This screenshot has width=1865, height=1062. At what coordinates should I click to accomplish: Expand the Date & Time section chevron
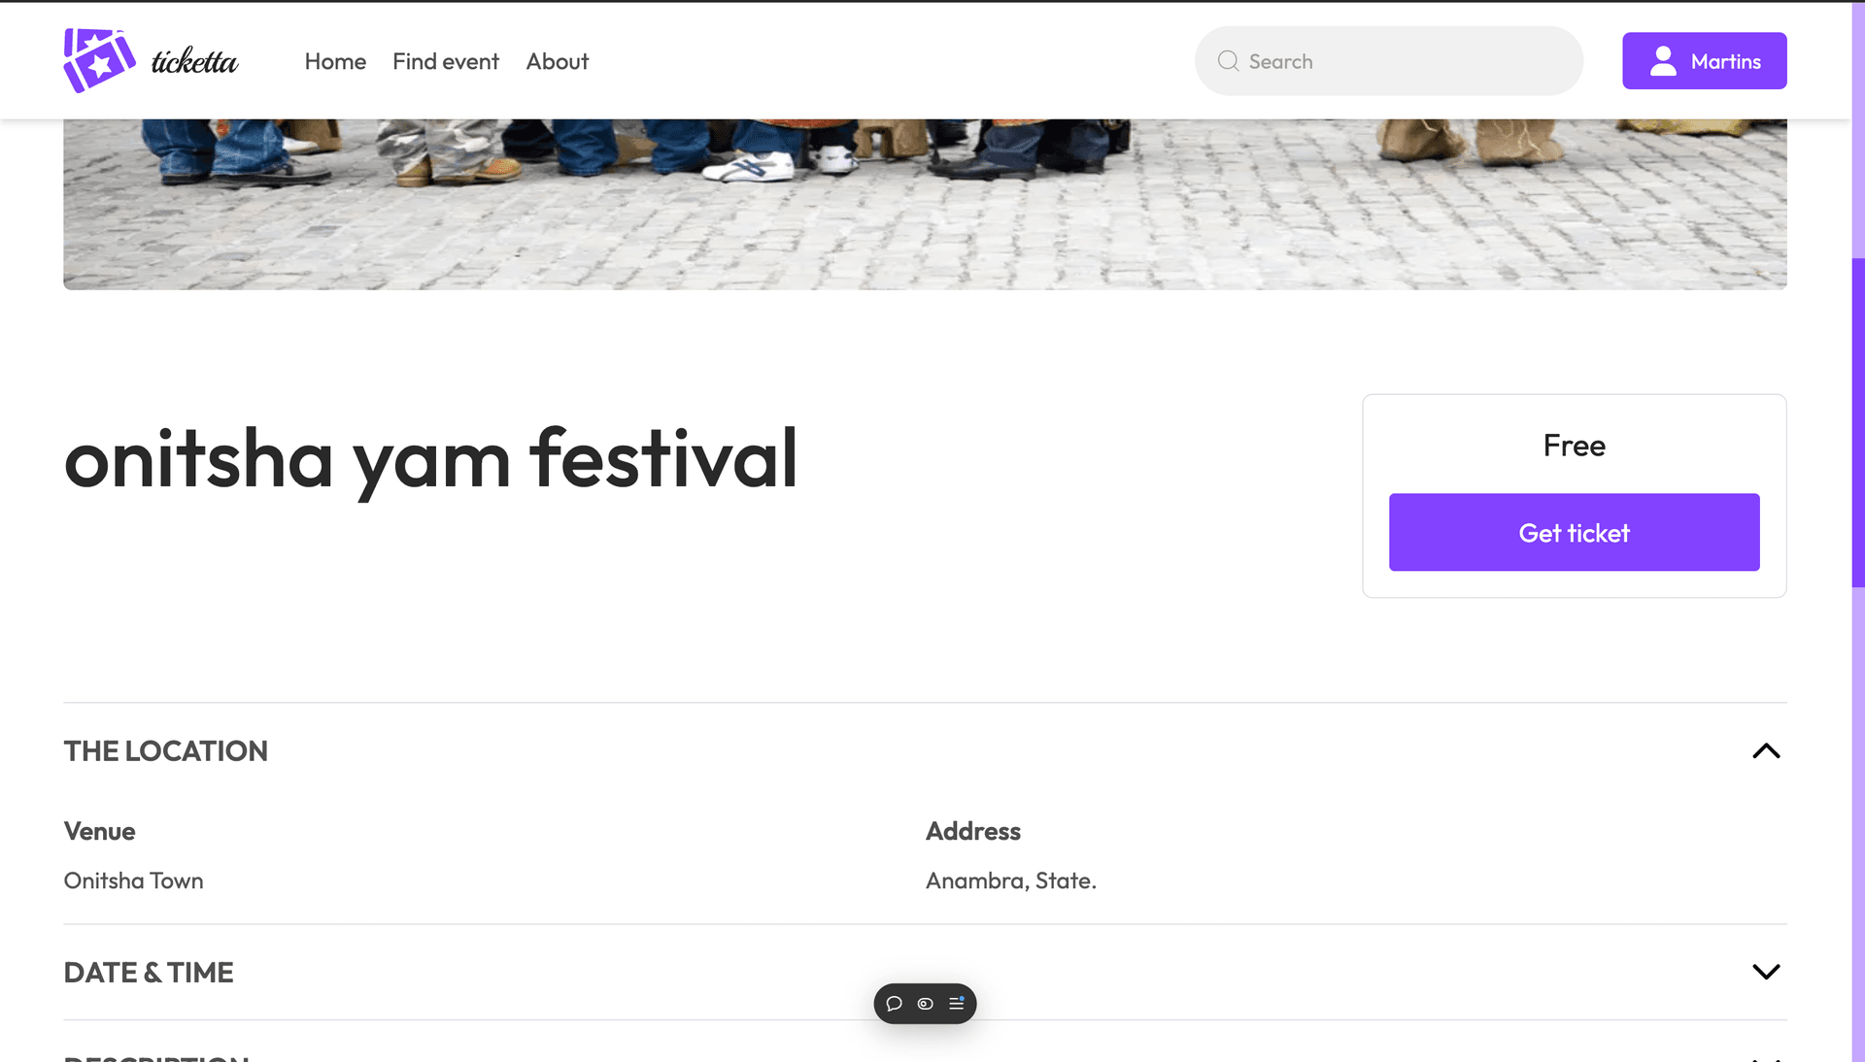point(1766,972)
